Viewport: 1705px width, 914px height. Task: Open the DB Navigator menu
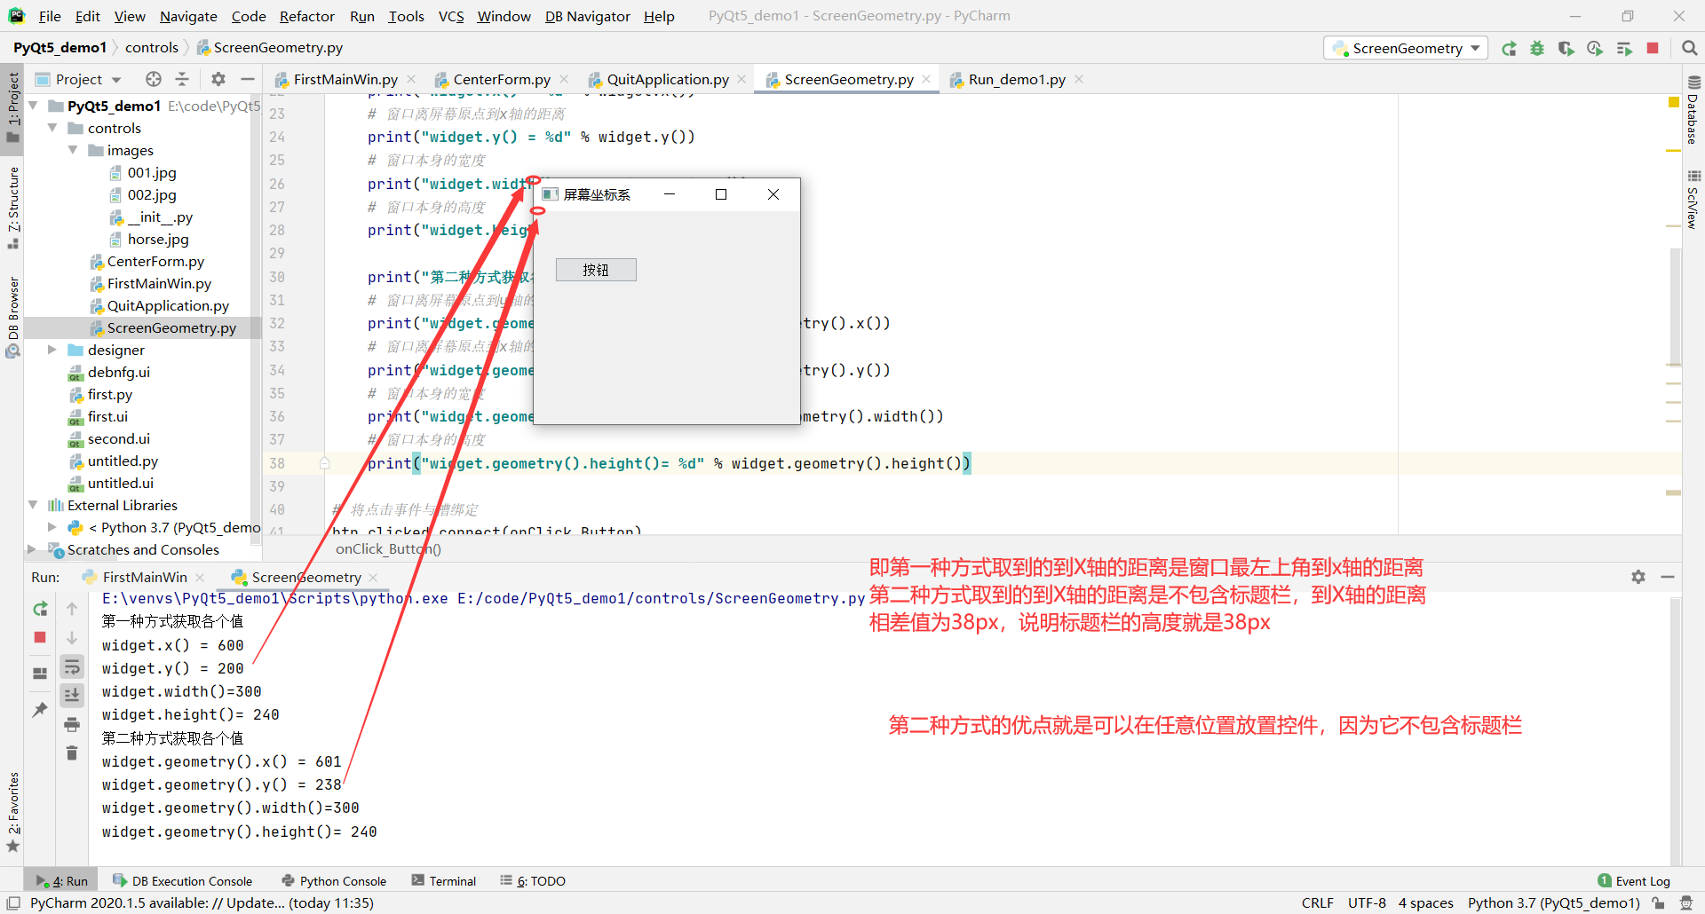[x=587, y=16]
